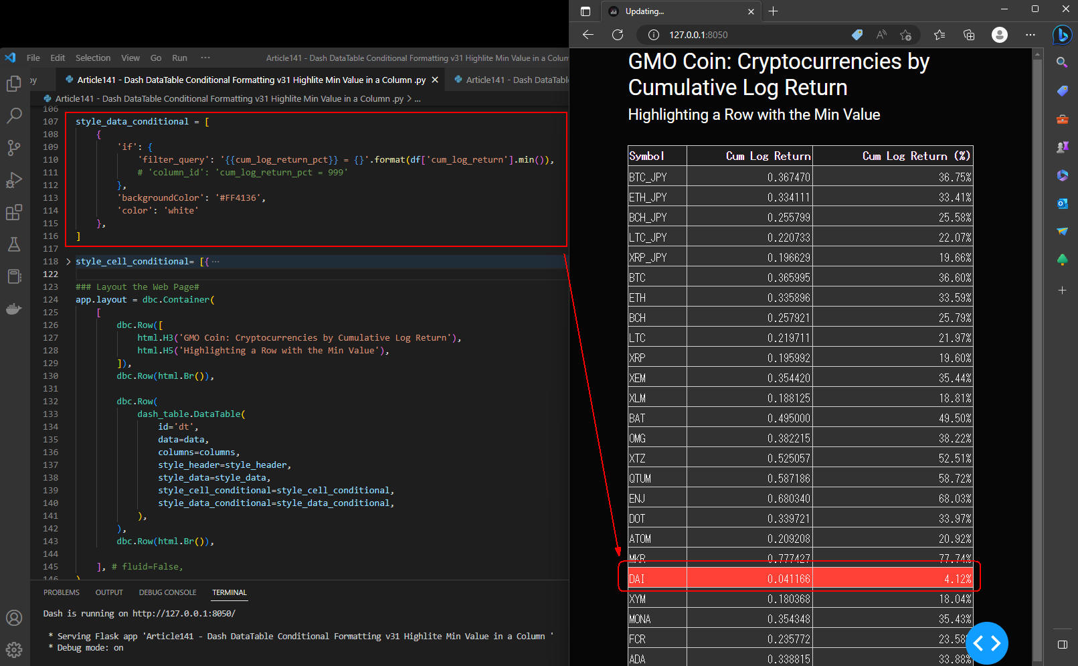Expand folded style_cell_conditional code at line 118
1078x666 pixels.
pyautogui.click(x=68, y=262)
